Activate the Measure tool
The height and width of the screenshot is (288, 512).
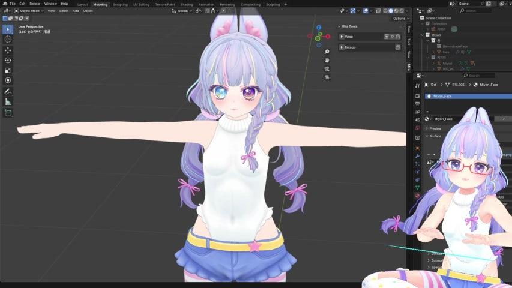(8, 102)
